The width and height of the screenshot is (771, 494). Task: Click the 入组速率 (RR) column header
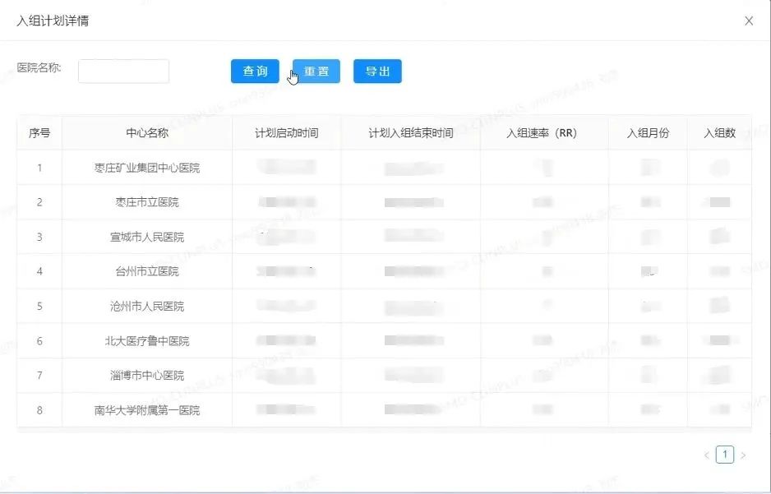544,133
